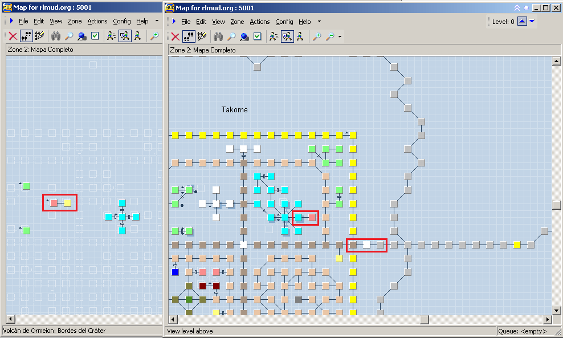Click the Level down arrow button
This screenshot has height=338, width=563.
point(532,22)
